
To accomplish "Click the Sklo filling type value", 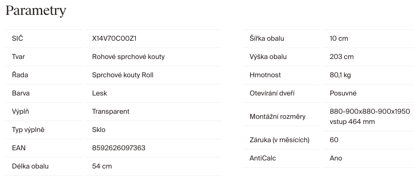I will (x=99, y=130).
